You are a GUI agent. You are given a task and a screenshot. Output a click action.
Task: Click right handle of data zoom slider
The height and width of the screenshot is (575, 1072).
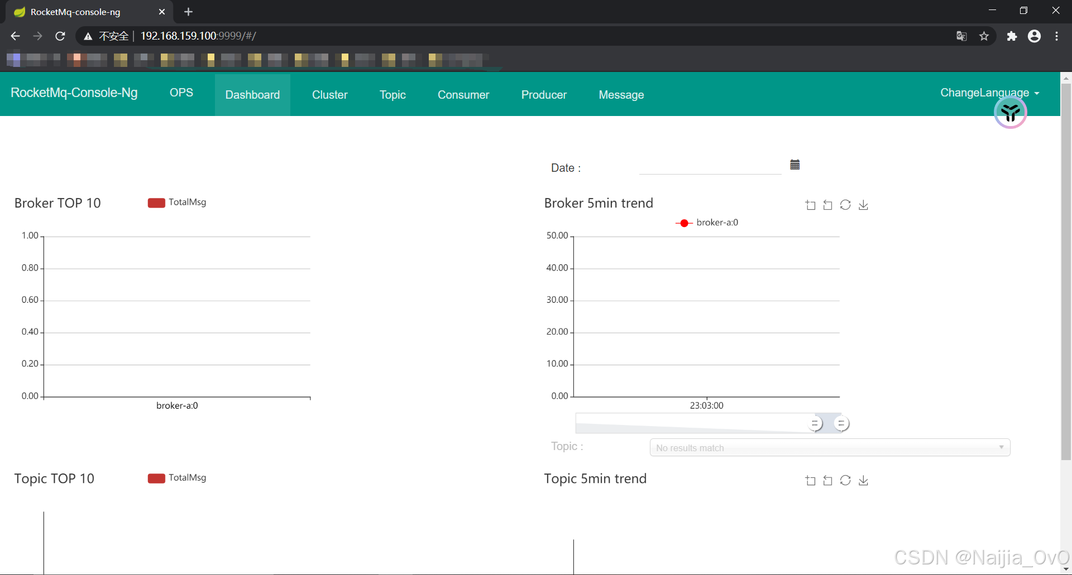841,423
